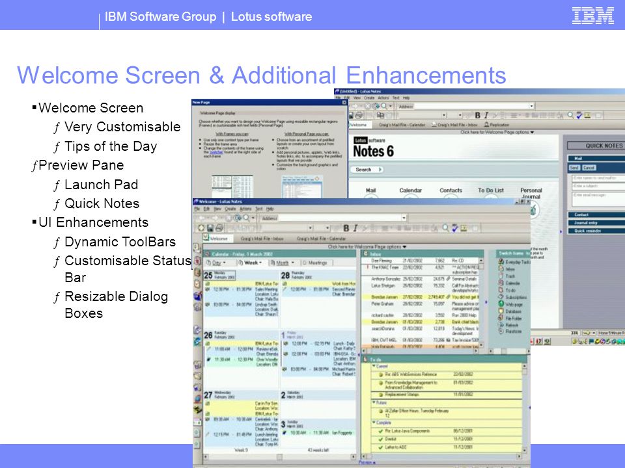Viewport: 625px width, 468px height.
Task: Click 'Re: Lotus Java Components' to-do item
Action: click(x=408, y=431)
